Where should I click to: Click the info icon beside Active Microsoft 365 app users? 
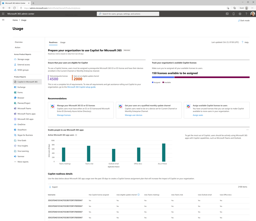pyautogui.click(x=76, y=135)
